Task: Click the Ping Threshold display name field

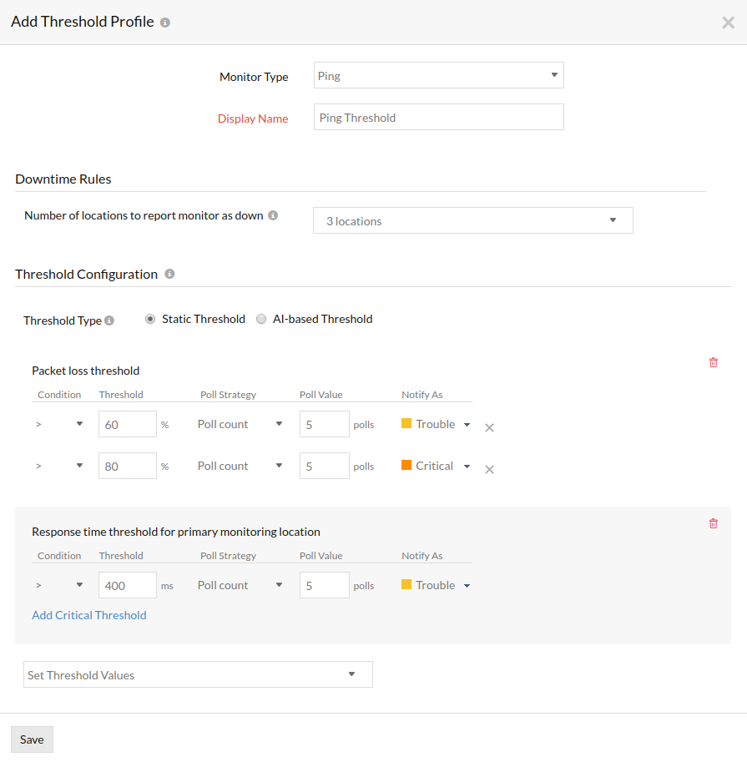Action: (438, 117)
